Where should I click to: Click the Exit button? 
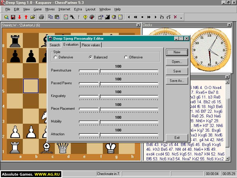point(177,138)
